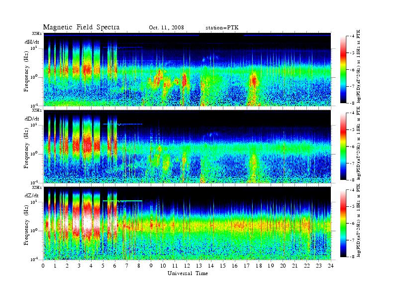
Task: Click the 10⁰ frequency tick of the dD/dt panel
Action: (34, 154)
